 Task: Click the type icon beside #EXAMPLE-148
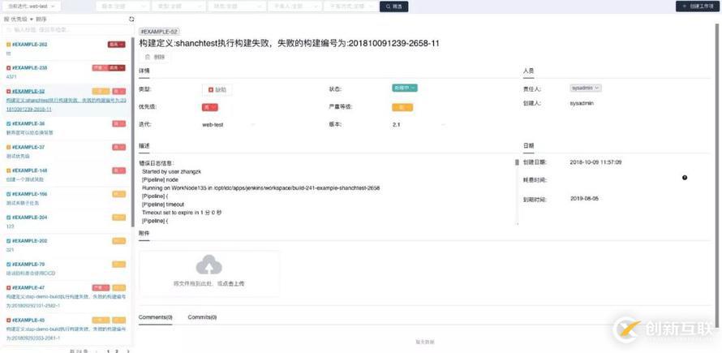pos(8,170)
